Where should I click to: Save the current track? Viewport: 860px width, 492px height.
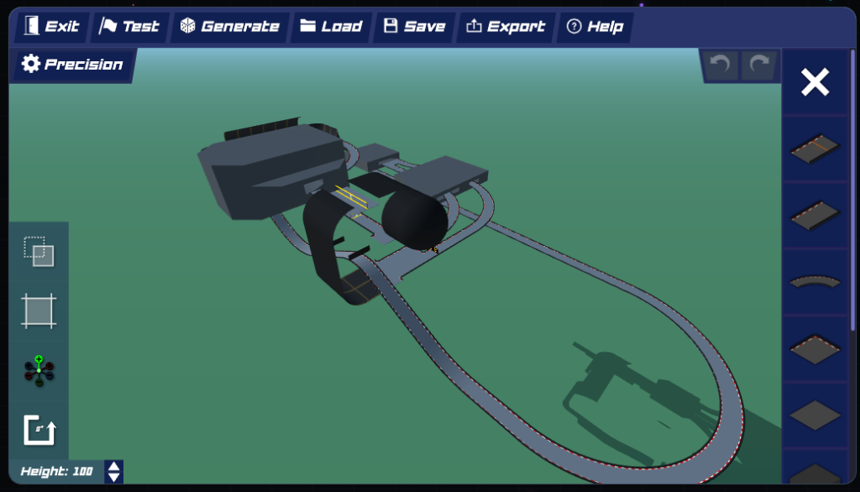[x=414, y=27]
